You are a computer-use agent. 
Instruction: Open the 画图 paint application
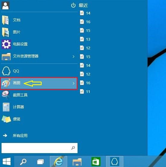(39, 83)
